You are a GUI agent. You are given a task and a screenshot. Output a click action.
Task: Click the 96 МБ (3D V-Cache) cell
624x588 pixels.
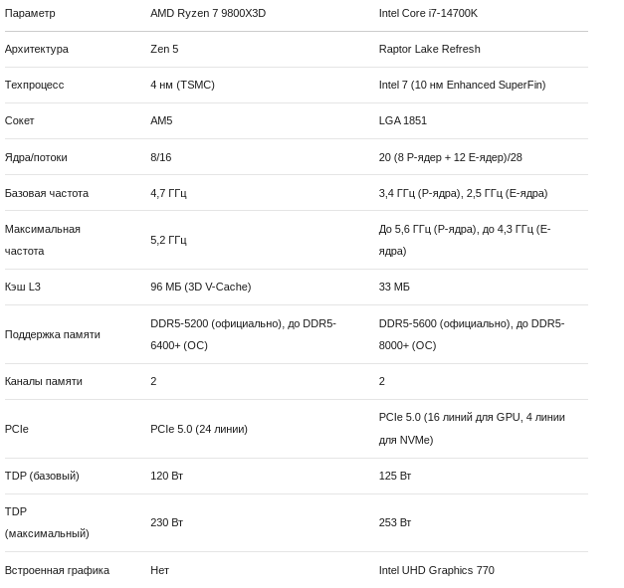pos(200,287)
